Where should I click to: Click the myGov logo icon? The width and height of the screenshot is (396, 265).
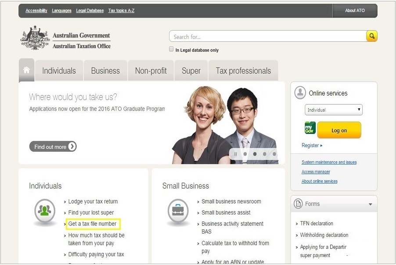coord(310,128)
